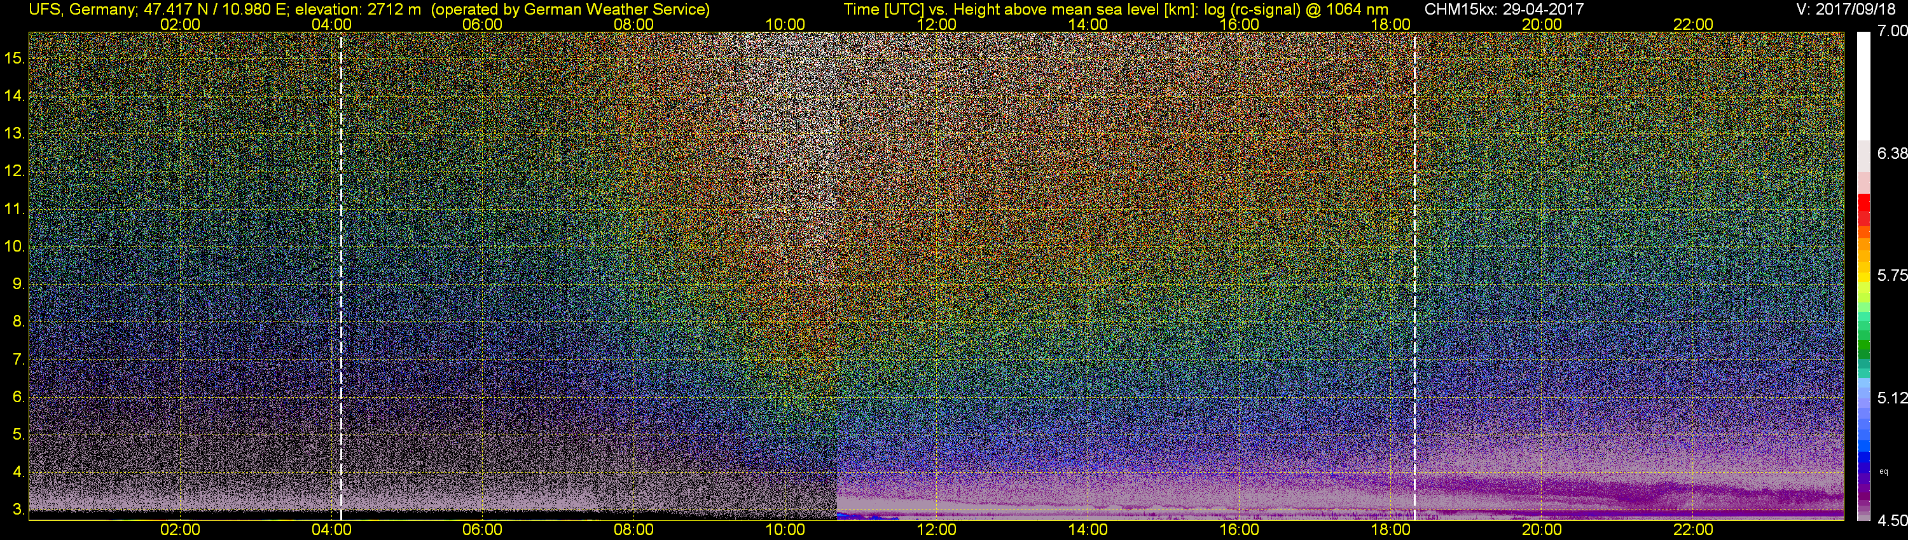Click the height axis label 12.
1908x540 pixels.
[14, 171]
